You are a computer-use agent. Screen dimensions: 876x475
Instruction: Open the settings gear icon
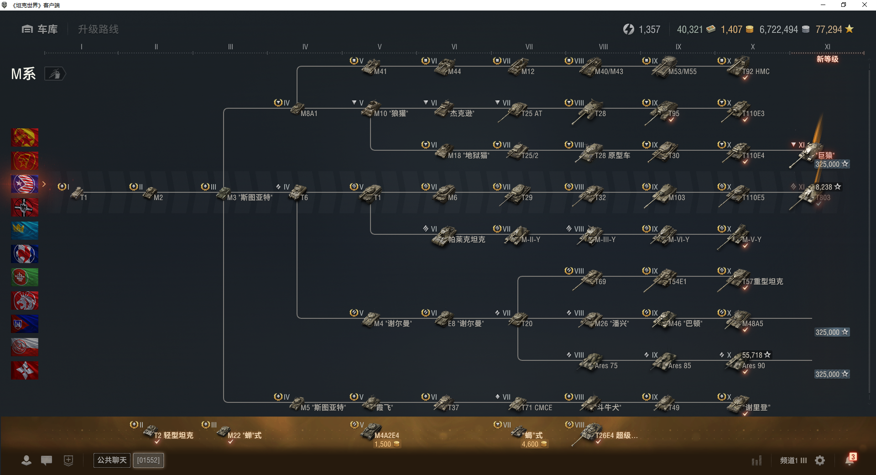(820, 460)
